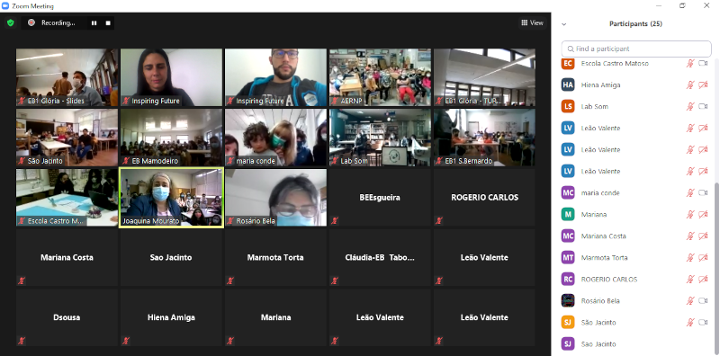
Task: Select Marmota Torta name in participant list
Action: (604, 257)
